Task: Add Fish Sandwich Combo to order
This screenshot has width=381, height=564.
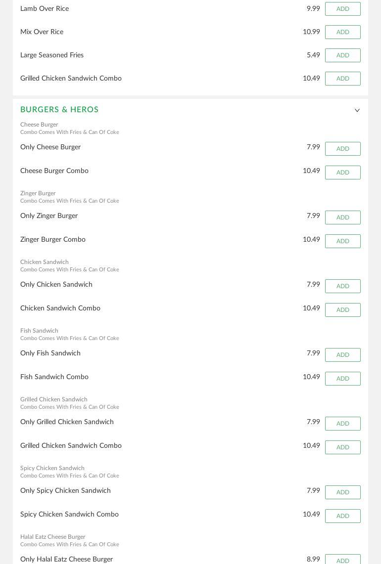Action: click(x=342, y=379)
